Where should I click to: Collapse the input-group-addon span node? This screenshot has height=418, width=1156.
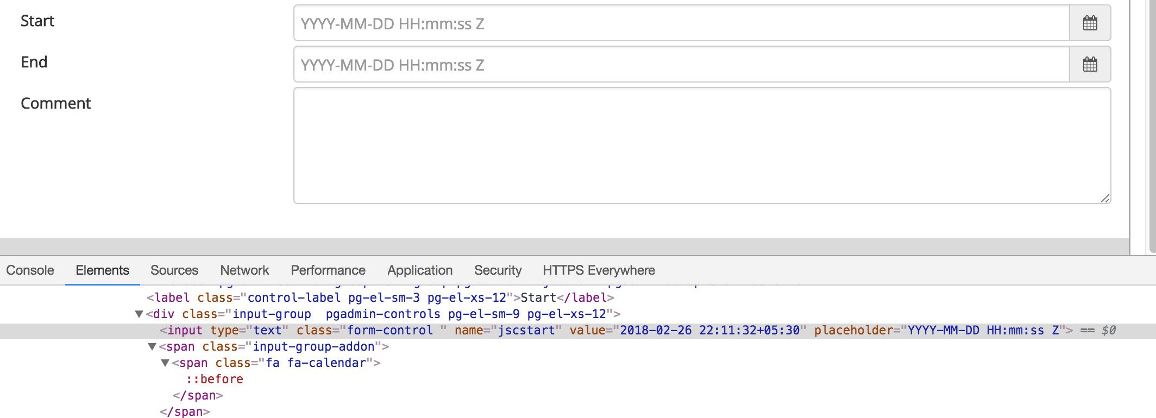click(152, 347)
